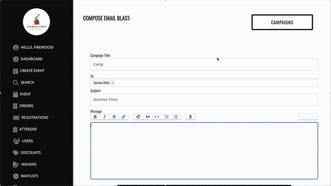Click the Create Event calendar-plus icon
The height and width of the screenshot is (186, 331).
coord(15,71)
